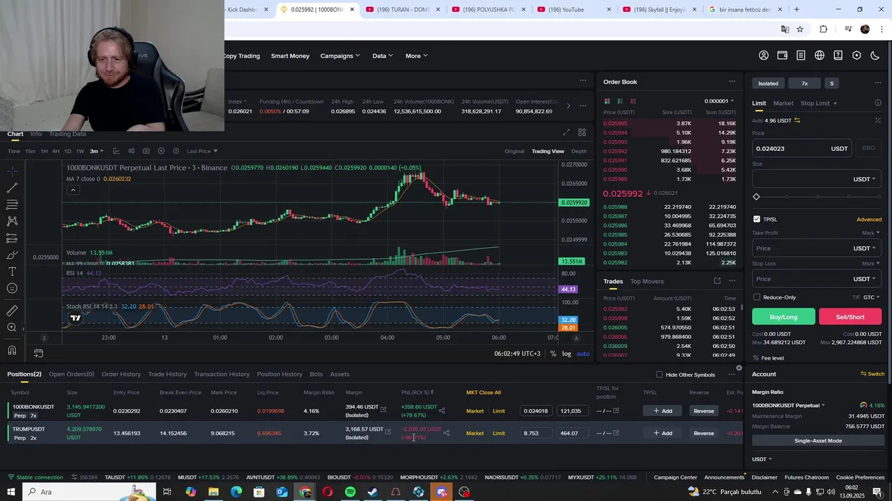Open Steam from the taskbar
The width and height of the screenshot is (892, 501).
click(373, 492)
